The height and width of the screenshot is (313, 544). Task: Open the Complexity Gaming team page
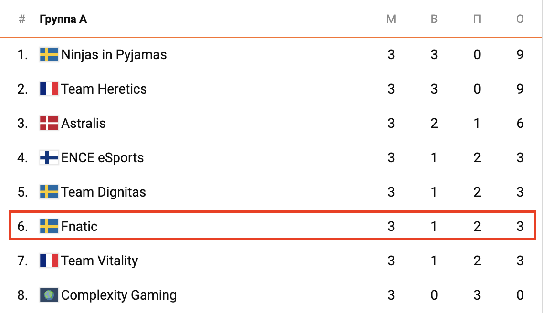pyautogui.click(x=119, y=295)
